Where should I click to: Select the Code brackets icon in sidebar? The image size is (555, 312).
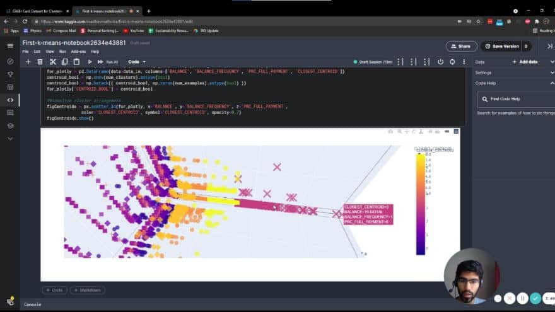(x=10, y=100)
